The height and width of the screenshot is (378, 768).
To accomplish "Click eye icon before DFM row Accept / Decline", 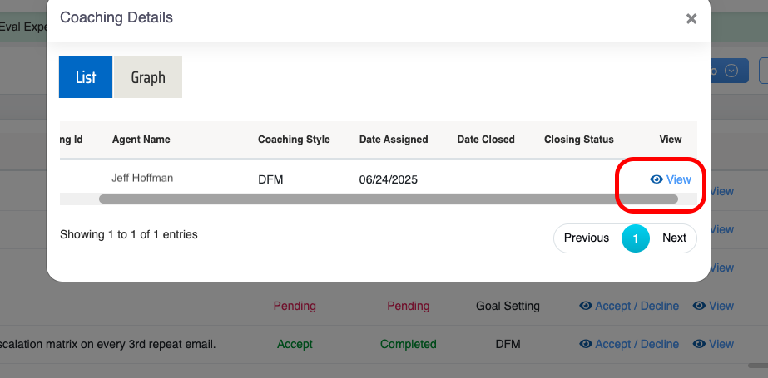I will coord(586,344).
